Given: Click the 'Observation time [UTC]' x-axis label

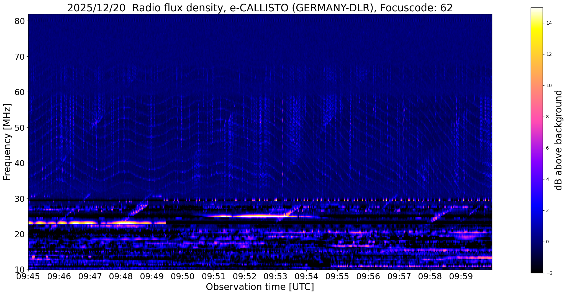Looking at the screenshot, I should point(260,287).
